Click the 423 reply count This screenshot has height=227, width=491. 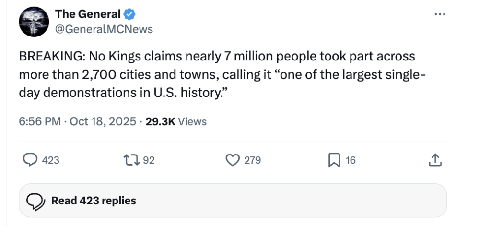coord(50,160)
